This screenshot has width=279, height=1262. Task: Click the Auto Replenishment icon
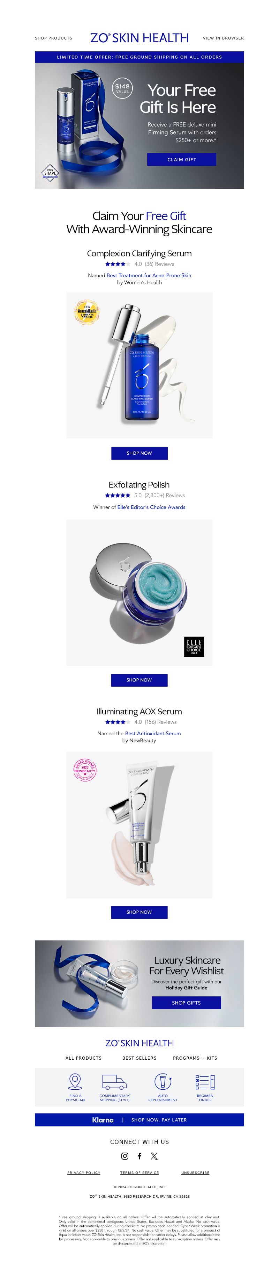coord(163,1081)
